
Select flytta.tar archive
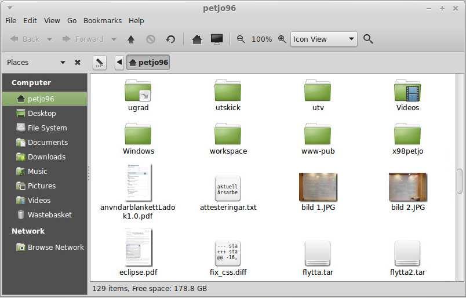318,258
